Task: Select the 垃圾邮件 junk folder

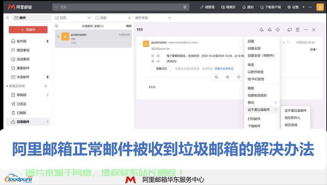Action: (28, 122)
